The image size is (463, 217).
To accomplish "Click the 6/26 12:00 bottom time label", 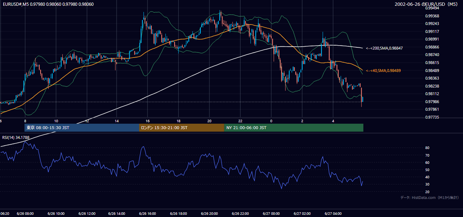I will click(x=87, y=214).
